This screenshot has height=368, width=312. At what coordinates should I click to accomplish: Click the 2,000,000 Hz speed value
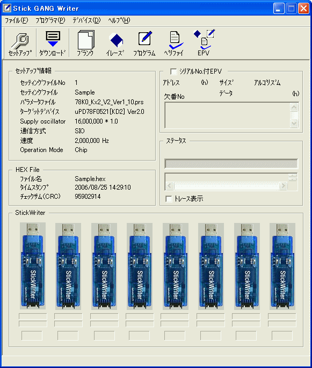92,141
